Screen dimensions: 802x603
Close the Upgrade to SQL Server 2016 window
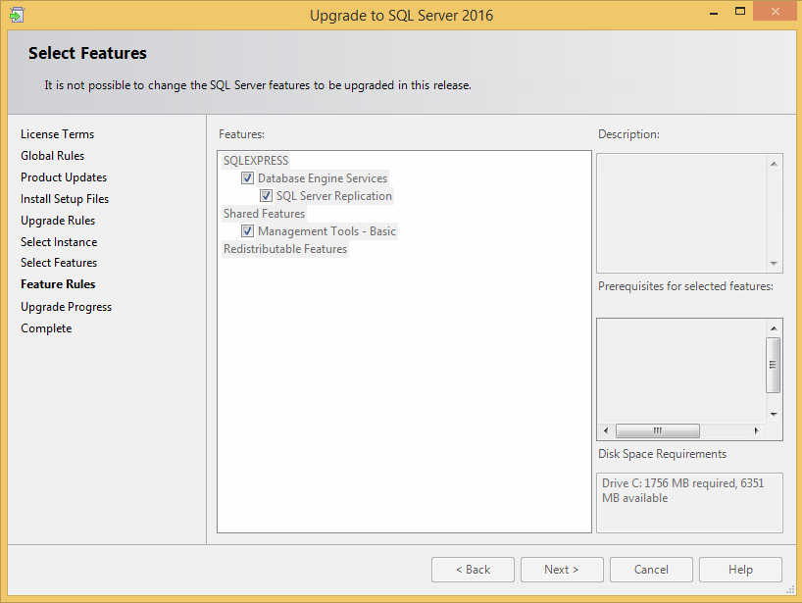click(x=776, y=11)
